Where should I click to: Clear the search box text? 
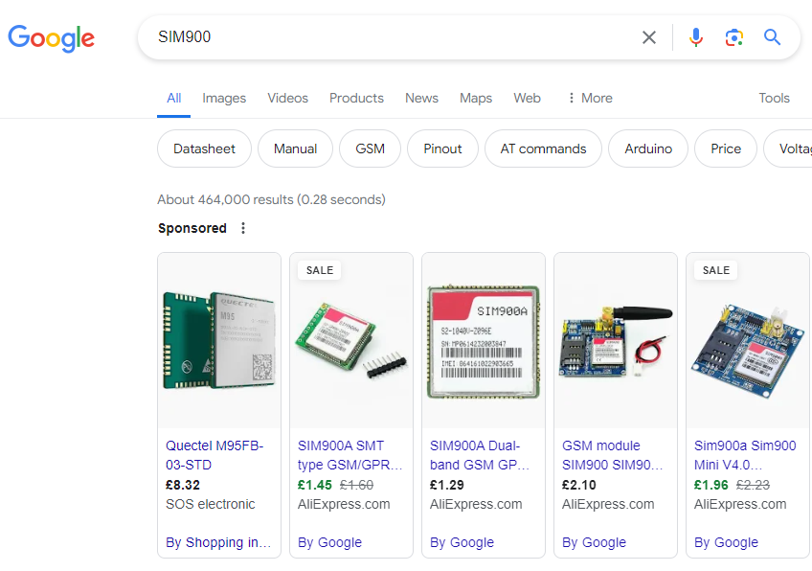tap(649, 37)
